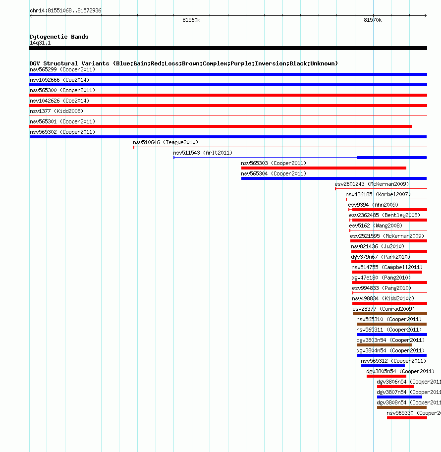
Task: Open esv5162 (Wang2008) label
Action: pyautogui.click(x=376, y=226)
